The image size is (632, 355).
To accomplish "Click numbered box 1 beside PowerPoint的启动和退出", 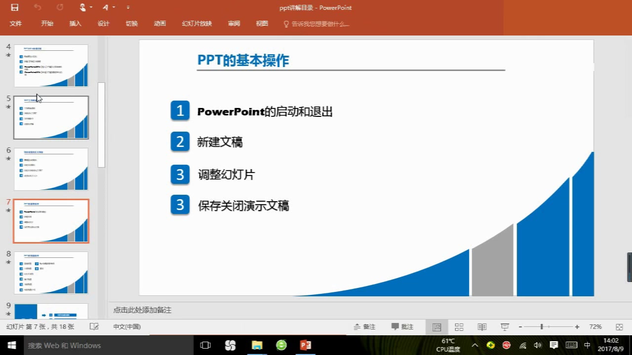I will (x=180, y=110).
